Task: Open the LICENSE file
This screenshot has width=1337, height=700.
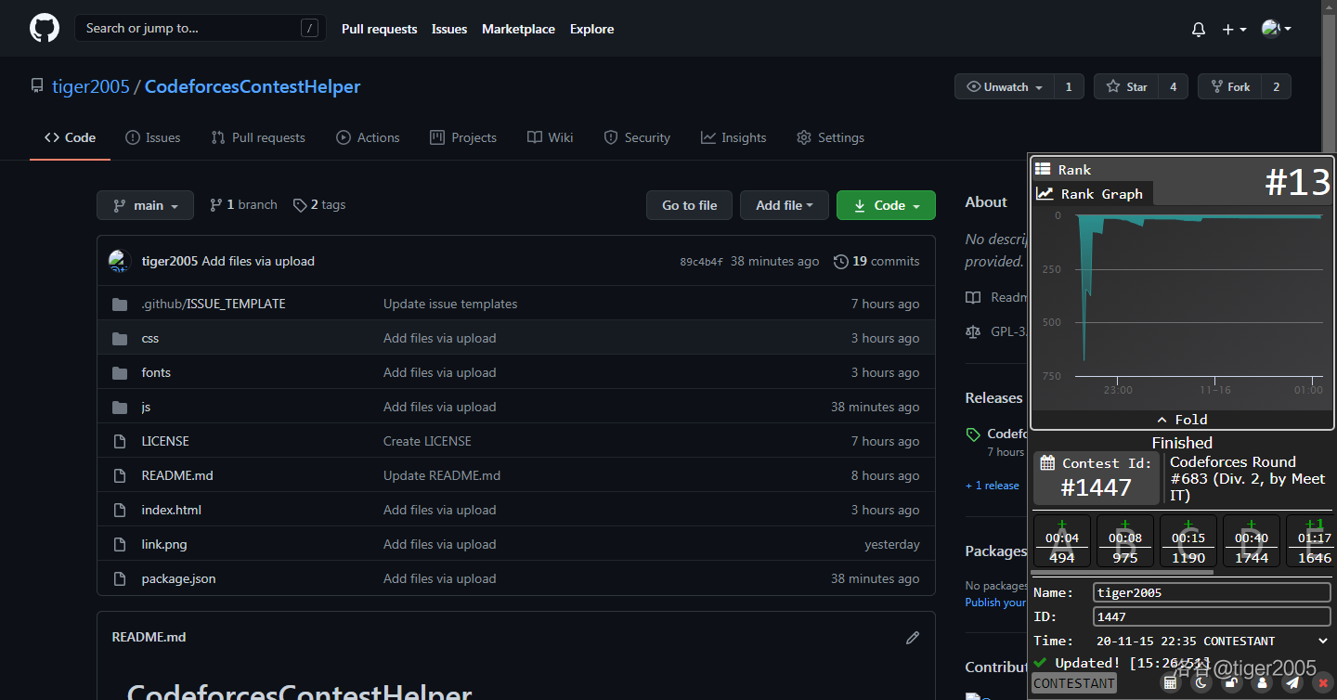Action: pos(165,441)
